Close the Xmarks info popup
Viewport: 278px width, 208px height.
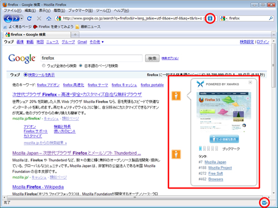[x=250, y=82]
